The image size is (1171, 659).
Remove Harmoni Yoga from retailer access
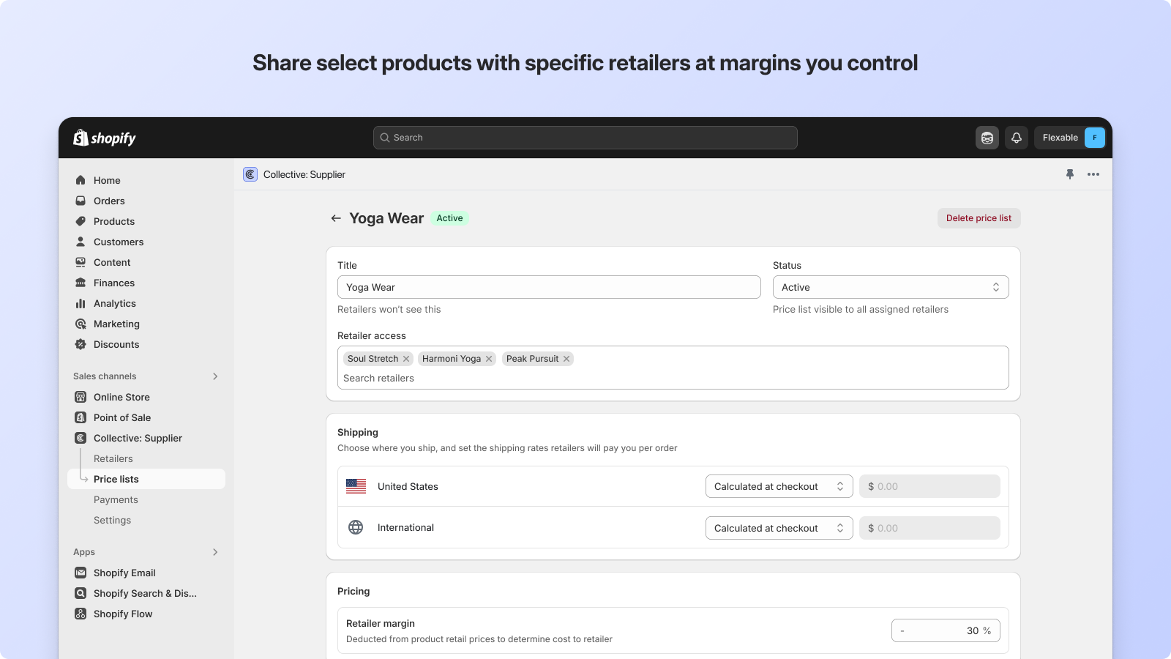pyautogui.click(x=489, y=358)
